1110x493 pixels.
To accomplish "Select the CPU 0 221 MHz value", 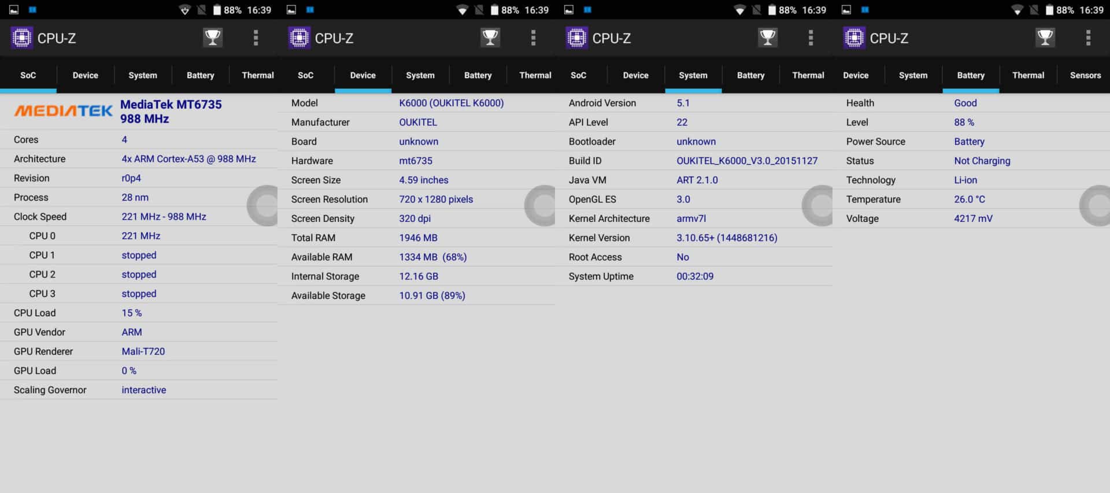I will coord(140,236).
